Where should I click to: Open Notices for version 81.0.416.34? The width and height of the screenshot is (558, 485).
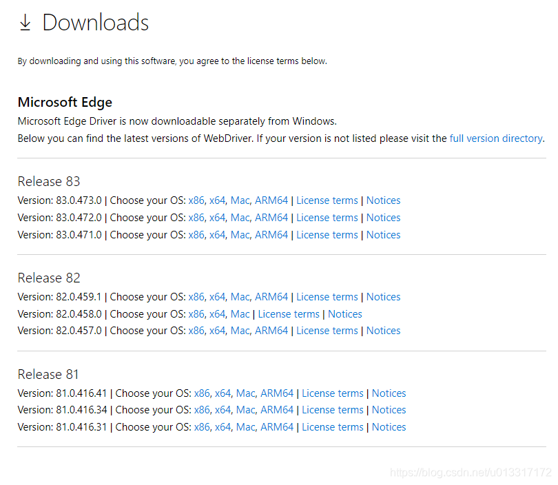click(389, 410)
